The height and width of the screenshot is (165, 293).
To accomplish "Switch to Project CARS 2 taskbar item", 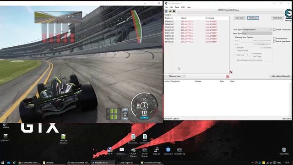I will [103, 163].
